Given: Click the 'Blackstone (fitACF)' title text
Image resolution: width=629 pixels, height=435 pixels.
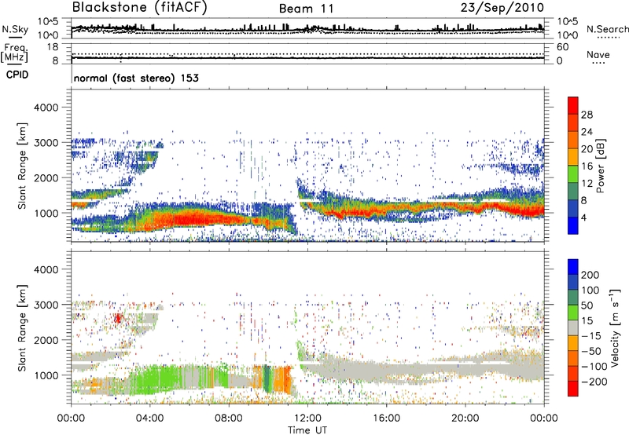Looking at the screenshot, I should [x=140, y=8].
